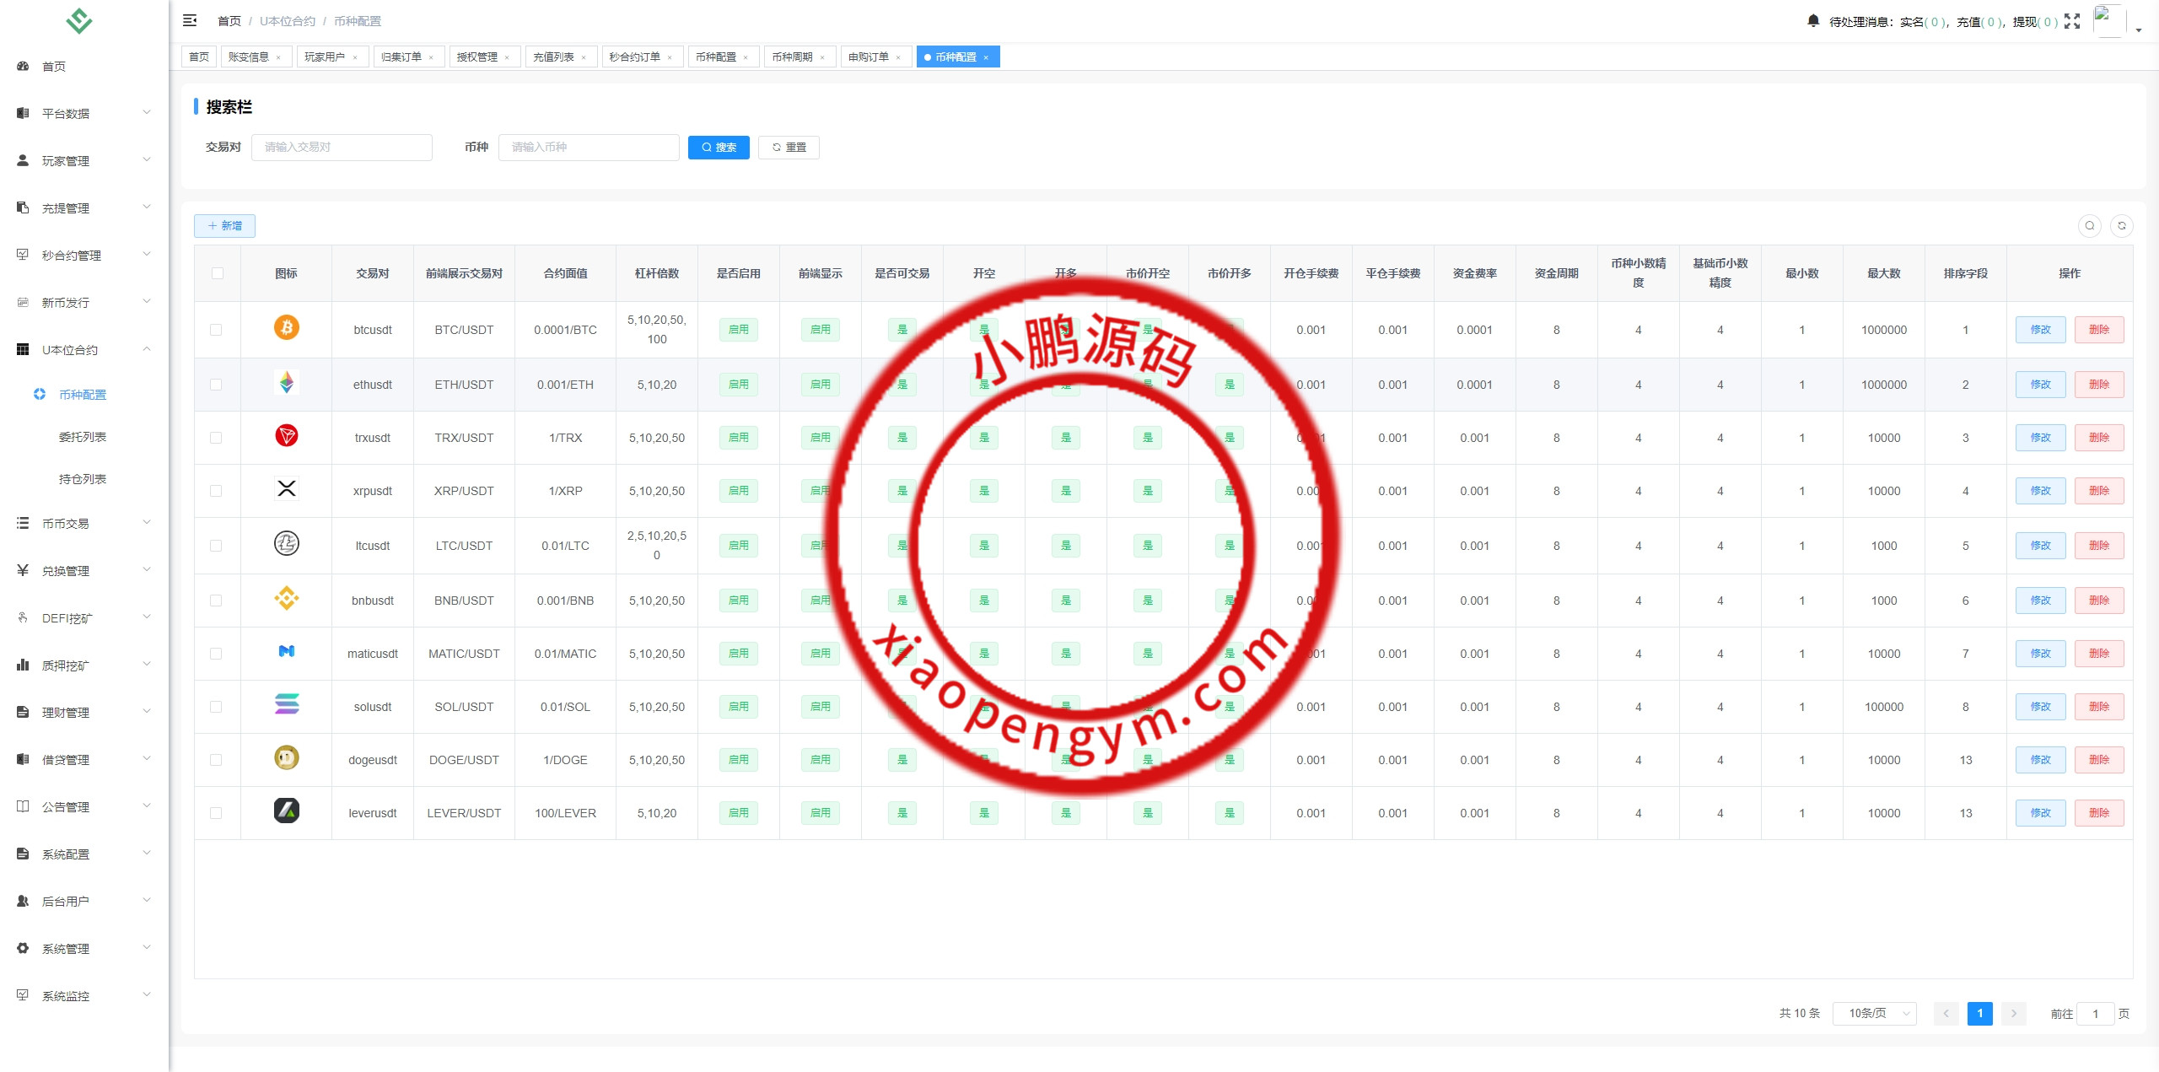Click 修改 for the trxusdt row
The image size is (2159, 1072).
pos(2040,438)
